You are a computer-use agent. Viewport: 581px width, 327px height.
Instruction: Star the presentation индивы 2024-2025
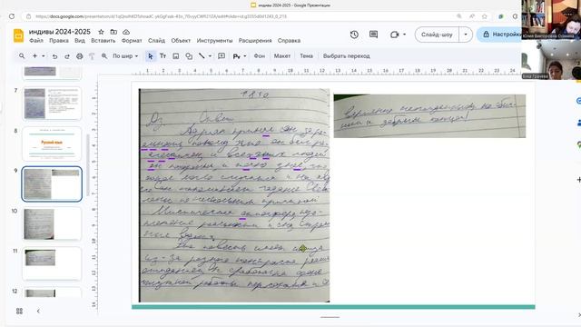pos(101,32)
